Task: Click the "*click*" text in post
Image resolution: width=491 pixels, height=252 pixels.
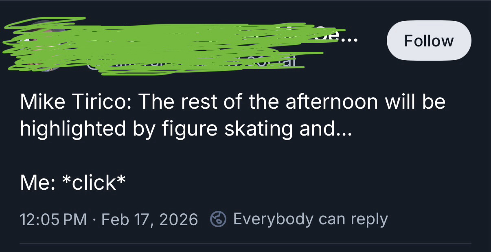Action: tap(93, 182)
